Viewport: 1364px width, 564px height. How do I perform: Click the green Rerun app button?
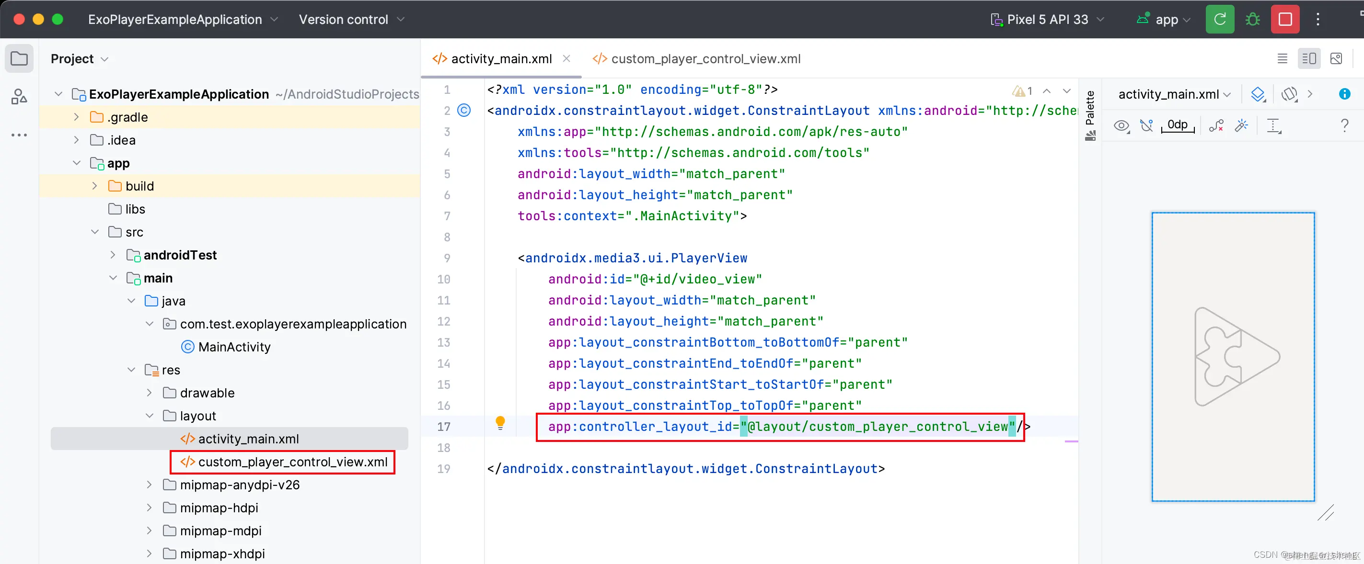[1219, 20]
